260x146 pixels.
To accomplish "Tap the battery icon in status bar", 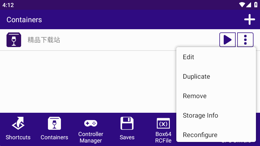I will click(x=256, y=5).
